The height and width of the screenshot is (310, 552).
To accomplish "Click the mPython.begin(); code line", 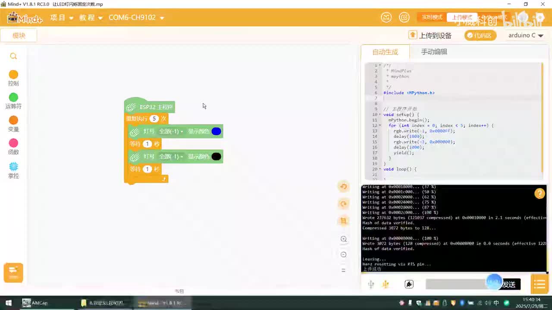I will coord(409,120).
